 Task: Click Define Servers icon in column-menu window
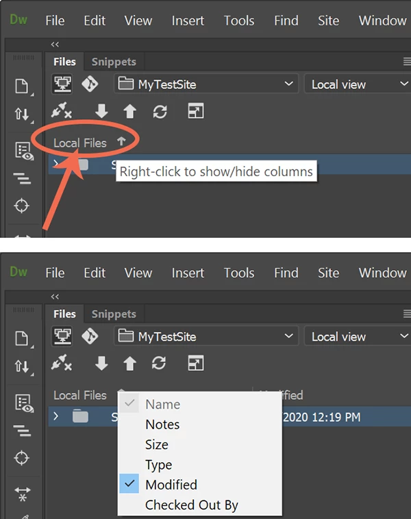pos(62,336)
